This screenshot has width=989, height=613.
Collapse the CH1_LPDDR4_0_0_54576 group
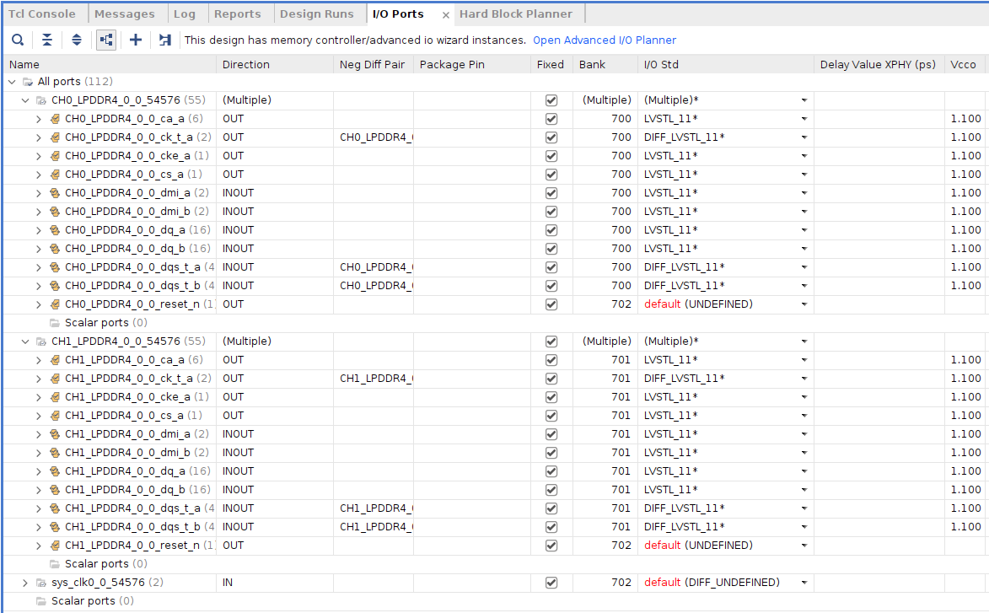(x=25, y=341)
